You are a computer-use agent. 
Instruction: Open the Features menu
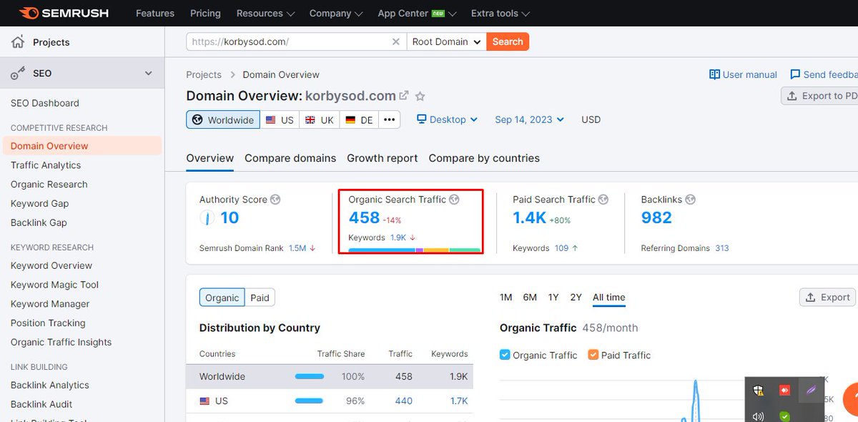[155, 13]
